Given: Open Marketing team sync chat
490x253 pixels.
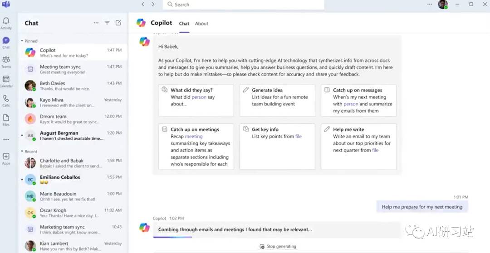Looking at the screenshot, I should 73,229.
